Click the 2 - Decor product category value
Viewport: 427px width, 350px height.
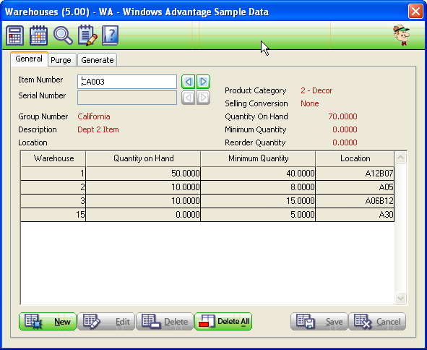tap(316, 90)
